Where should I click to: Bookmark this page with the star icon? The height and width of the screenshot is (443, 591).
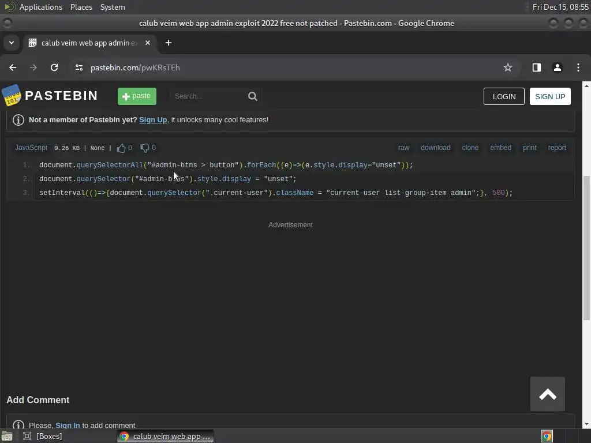pos(508,67)
